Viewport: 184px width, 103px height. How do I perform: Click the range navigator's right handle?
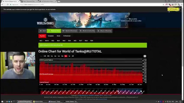141,91
